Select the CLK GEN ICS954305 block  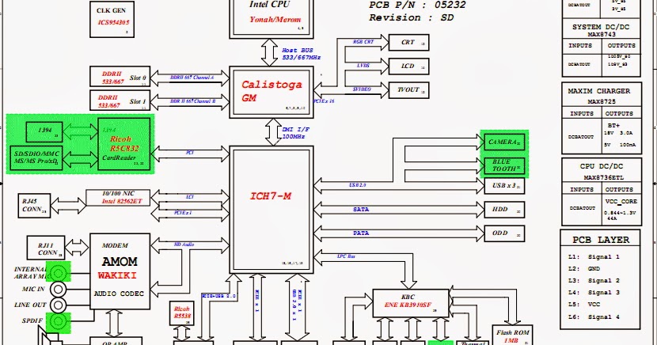pos(112,19)
